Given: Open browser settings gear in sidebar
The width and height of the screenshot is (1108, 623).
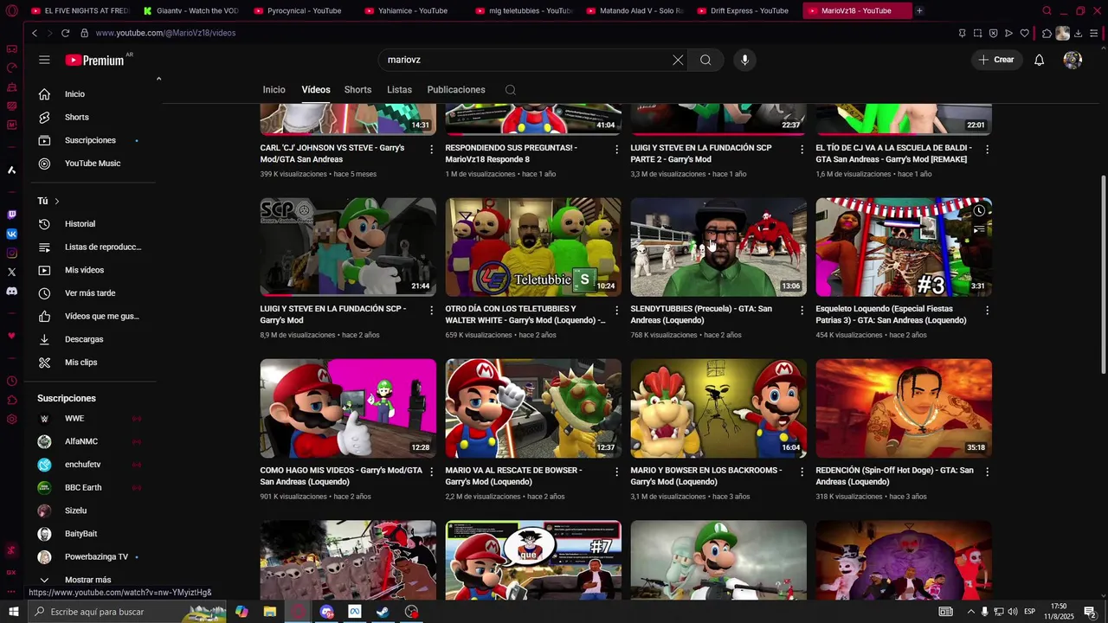Looking at the screenshot, I should tap(11, 419).
